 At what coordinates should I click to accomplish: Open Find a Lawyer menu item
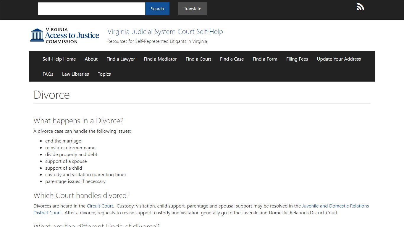click(x=121, y=59)
